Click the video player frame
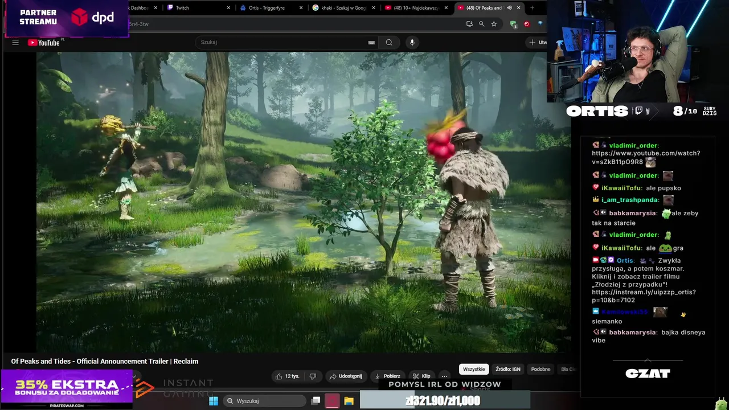Screen dimensions: 729x410 (x=304, y=202)
